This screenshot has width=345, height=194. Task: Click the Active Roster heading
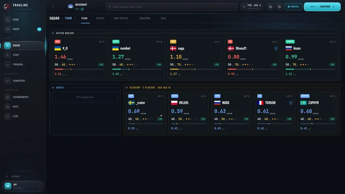65,33
